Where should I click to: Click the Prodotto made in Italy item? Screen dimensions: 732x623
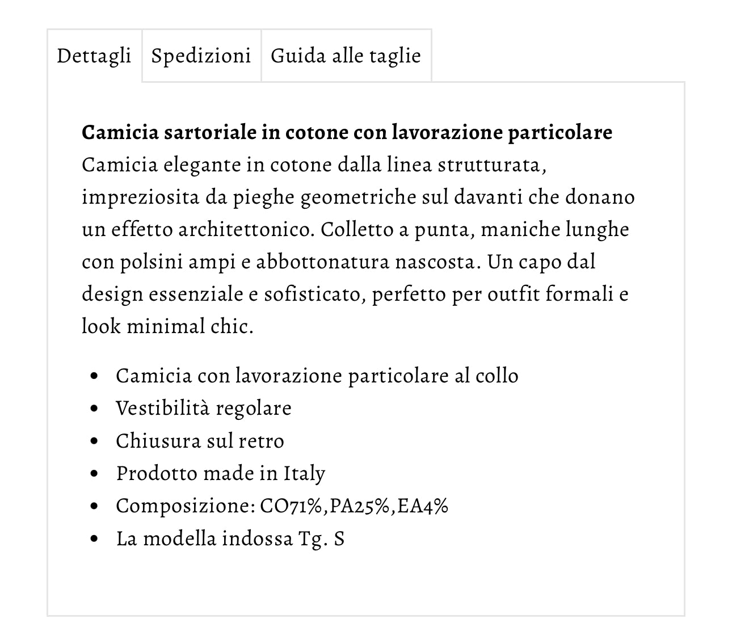pyautogui.click(x=220, y=473)
